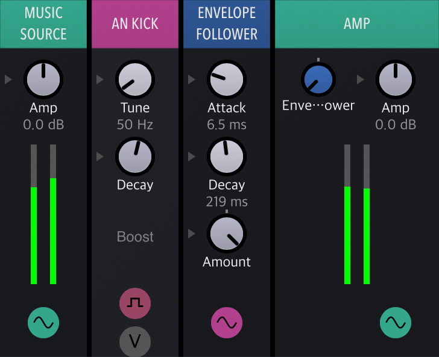This screenshot has height=357, width=439.
Task: Select the ENVELOPE FOLLOWER module header
Action: point(227,24)
